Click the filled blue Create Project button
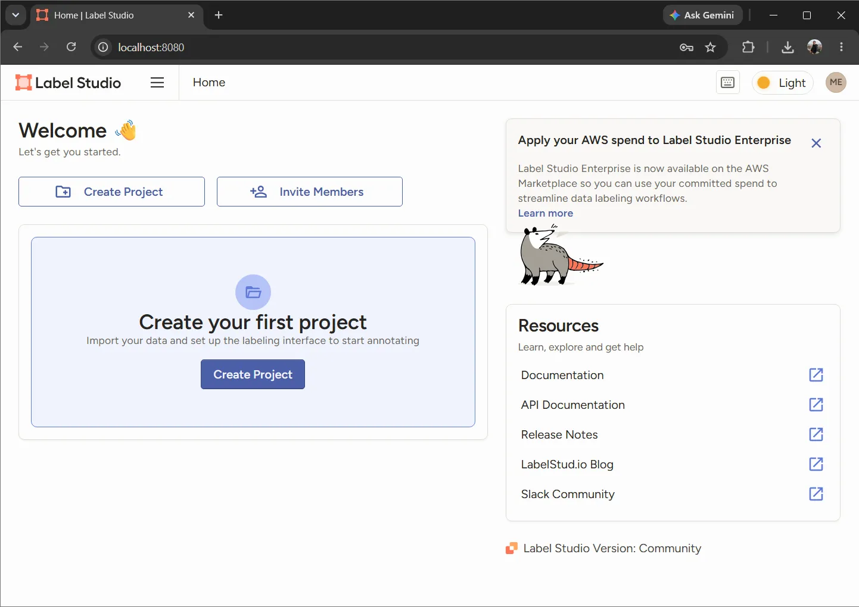 253,374
